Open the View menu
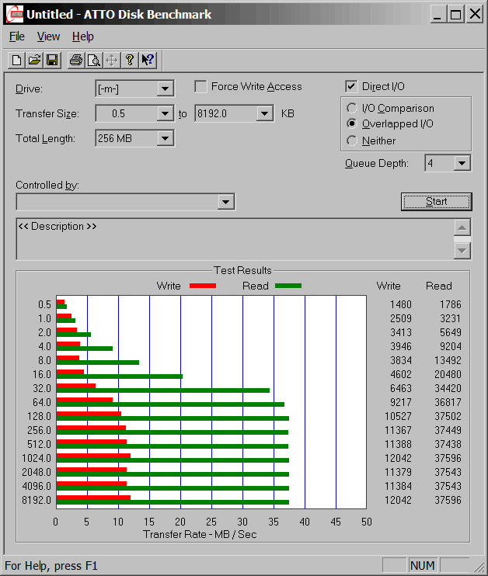The image size is (488, 576). [48, 36]
